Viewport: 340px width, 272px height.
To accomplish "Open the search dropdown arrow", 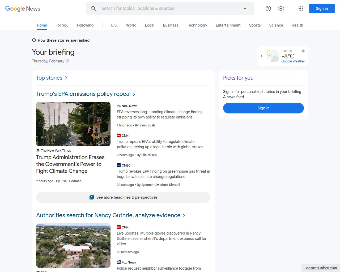I will (x=245, y=8).
